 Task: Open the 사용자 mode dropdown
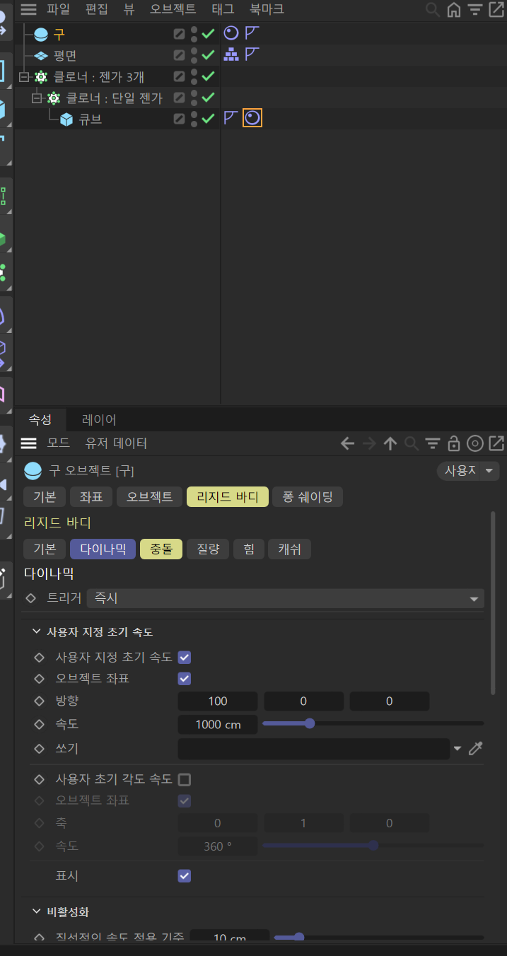[468, 470]
